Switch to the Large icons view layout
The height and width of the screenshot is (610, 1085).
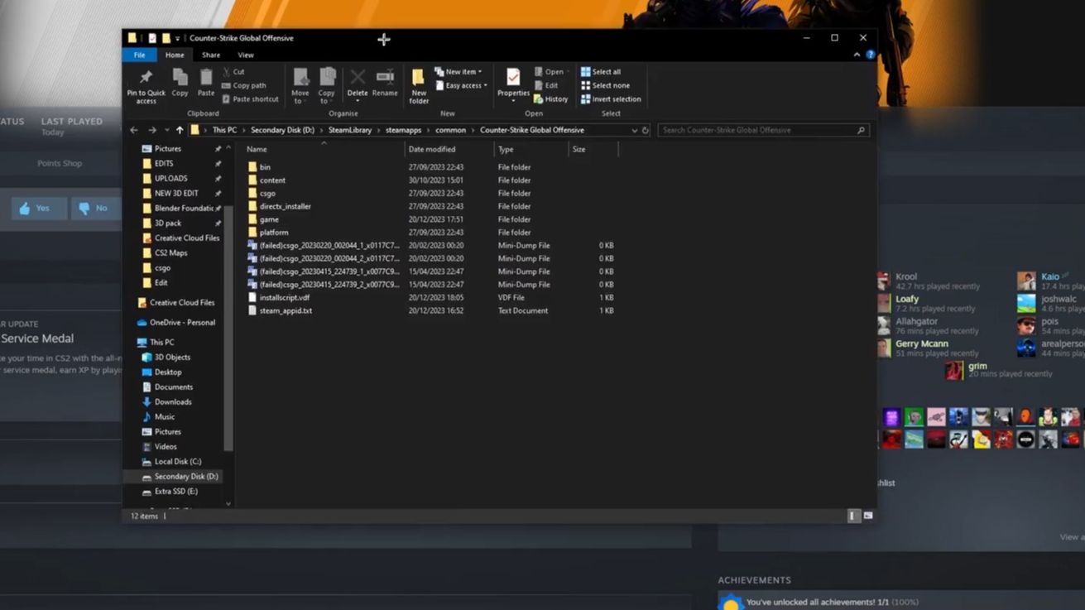point(868,516)
